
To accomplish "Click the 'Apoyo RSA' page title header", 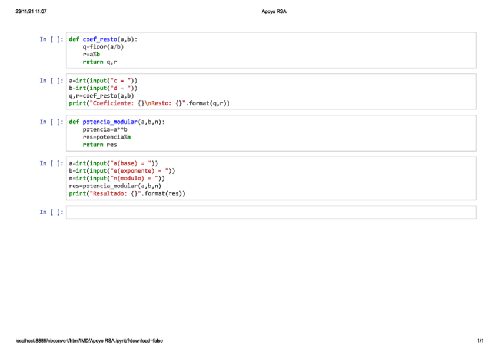I will (x=274, y=12).
